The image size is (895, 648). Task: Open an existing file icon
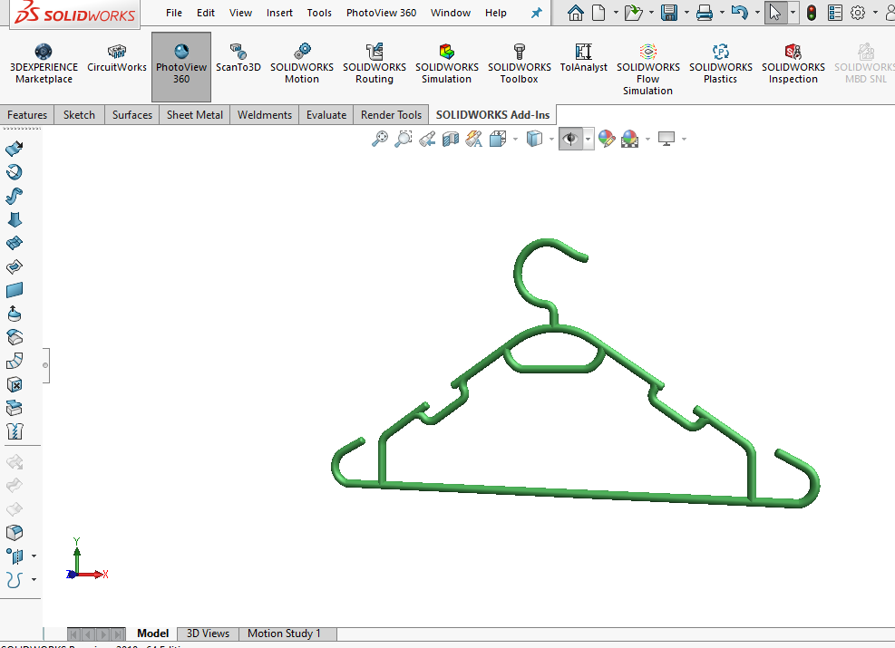[x=633, y=13]
